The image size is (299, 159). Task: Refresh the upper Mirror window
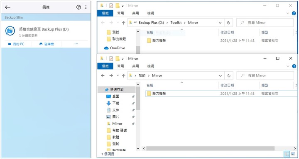pyautogui.click(x=229, y=23)
